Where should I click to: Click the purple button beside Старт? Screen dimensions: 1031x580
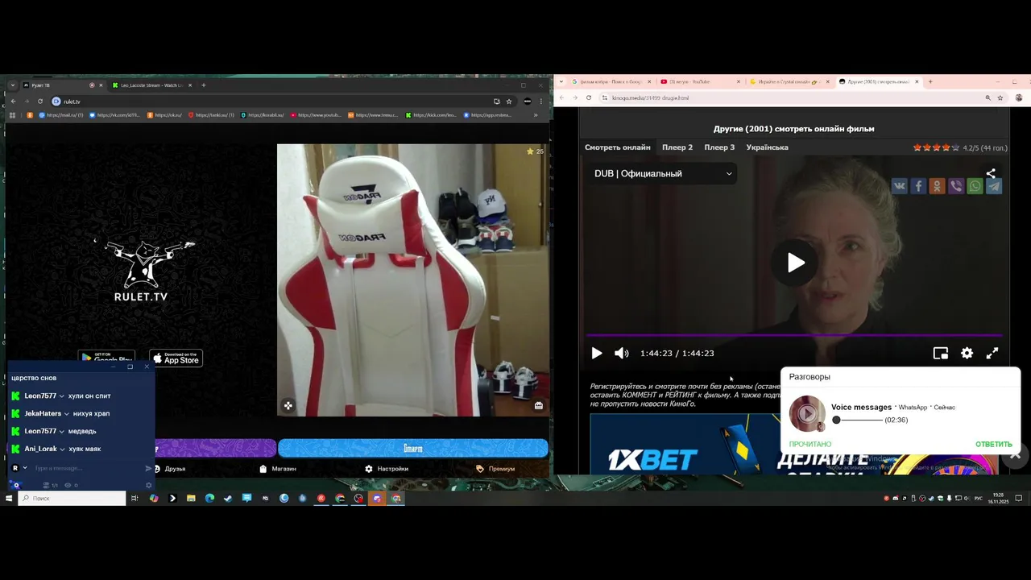click(216, 448)
